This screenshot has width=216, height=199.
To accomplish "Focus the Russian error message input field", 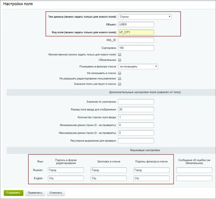I will pos(194,170).
